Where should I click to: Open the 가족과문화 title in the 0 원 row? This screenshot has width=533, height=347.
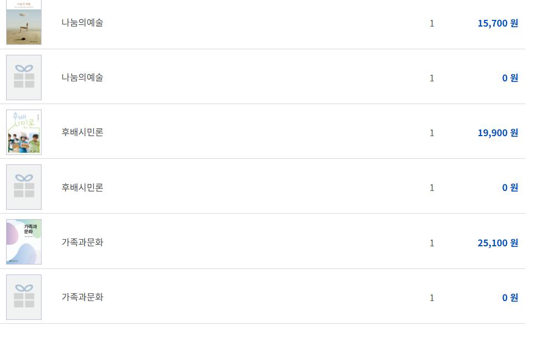82,297
